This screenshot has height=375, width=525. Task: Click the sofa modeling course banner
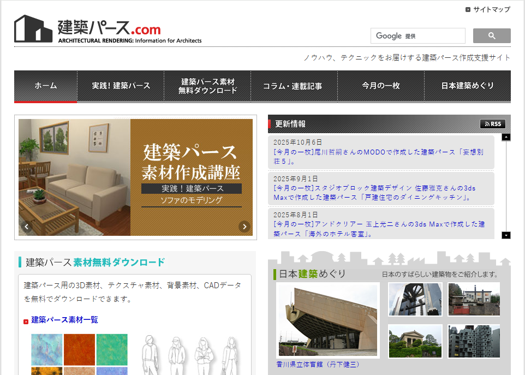[136, 177]
